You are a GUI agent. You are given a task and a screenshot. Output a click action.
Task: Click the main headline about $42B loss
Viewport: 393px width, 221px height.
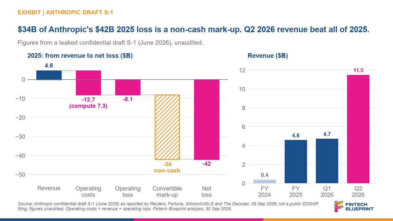click(193, 30)
